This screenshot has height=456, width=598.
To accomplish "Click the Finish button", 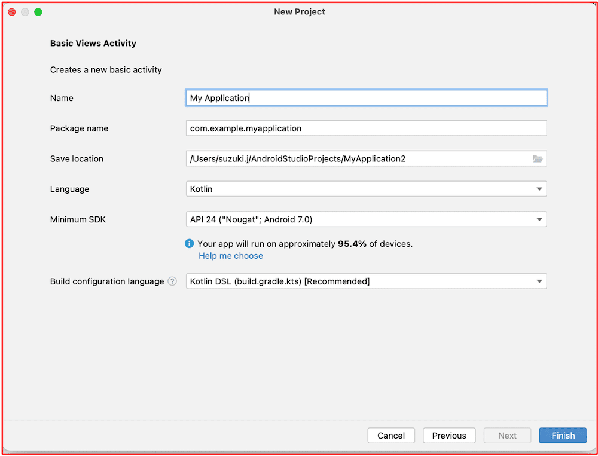I will coord(562,436).
